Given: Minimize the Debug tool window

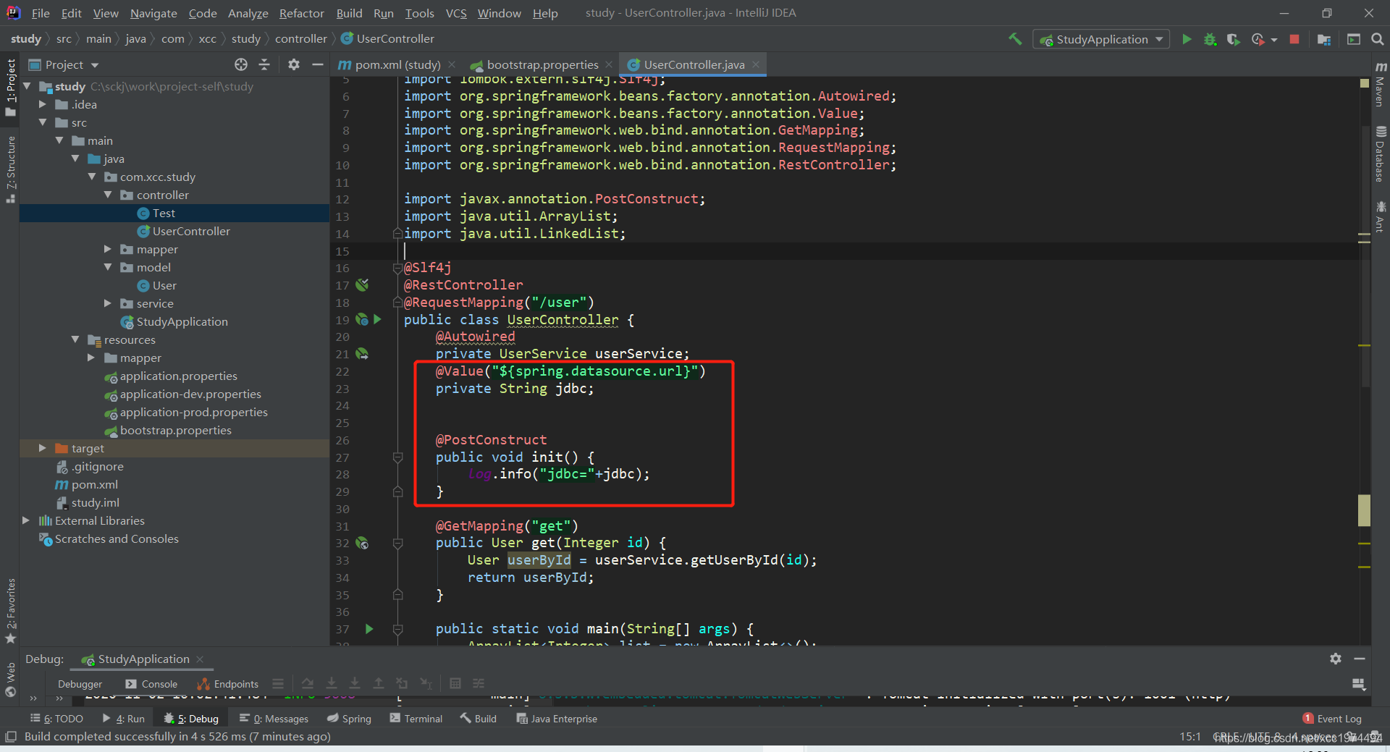Looking at the screenshot, I should 1360,659.
